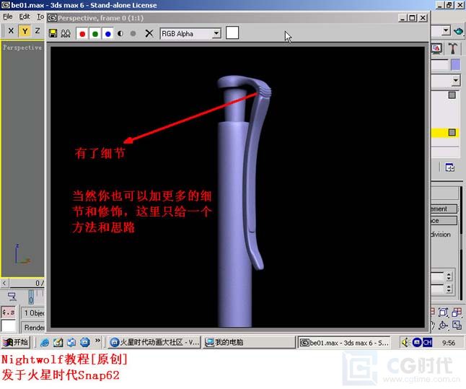The image size is (466, 389).
Task: Click the mini curve editor icon
Action: (12, 297)
